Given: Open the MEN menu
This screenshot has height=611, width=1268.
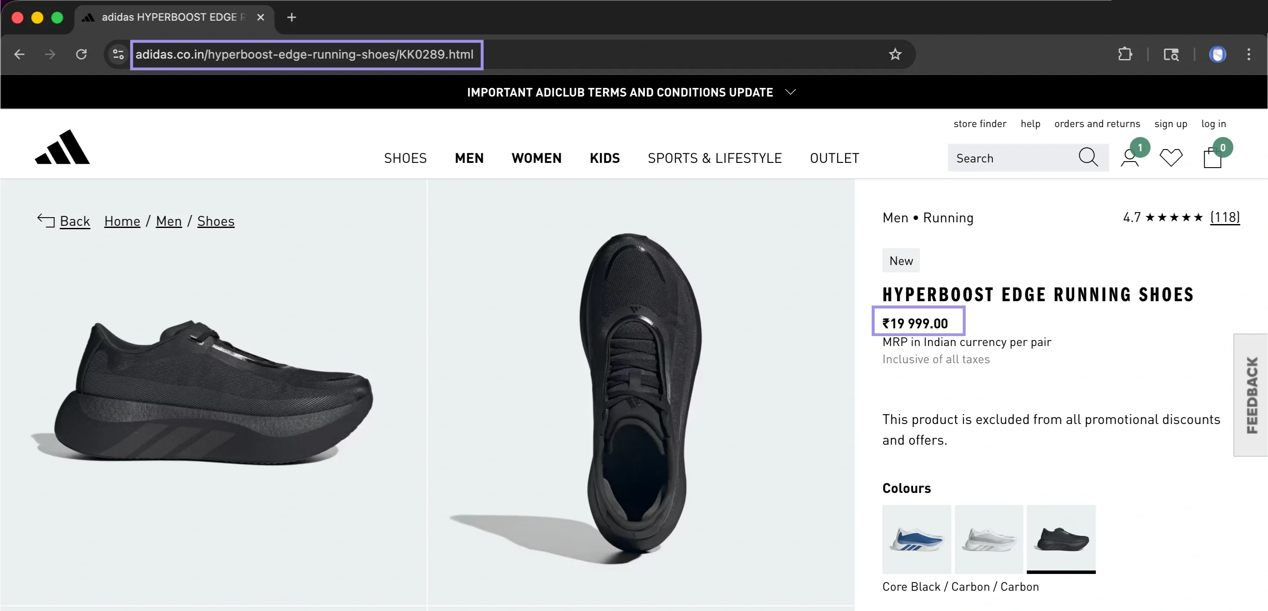Looking at the screenshot, I should point(469,158).
